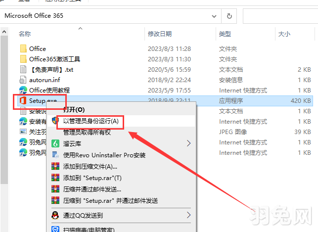Sort by 类型 column header
This screenshot has width=318, height=232.
coord(225,34)
